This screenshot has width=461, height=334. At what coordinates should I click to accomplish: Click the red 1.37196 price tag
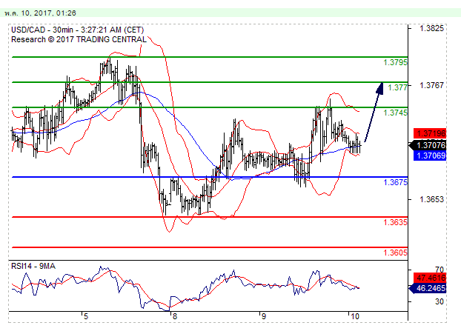point(430,133)
